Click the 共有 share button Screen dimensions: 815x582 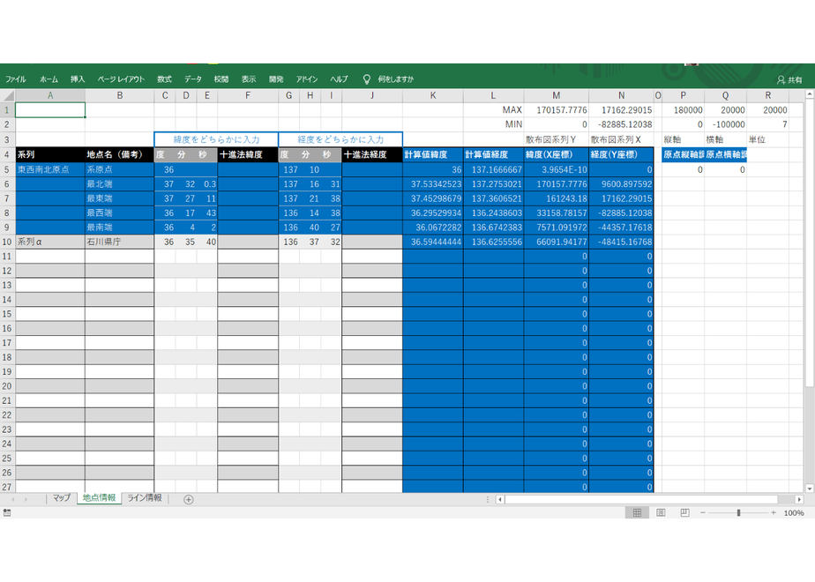789,79
